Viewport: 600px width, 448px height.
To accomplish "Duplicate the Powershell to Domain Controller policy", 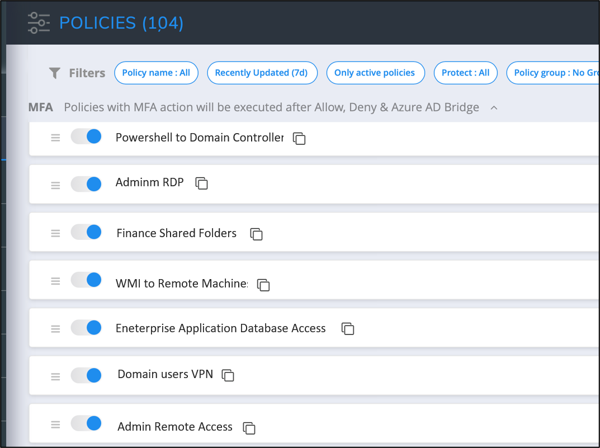I will [x=300, y=139].
